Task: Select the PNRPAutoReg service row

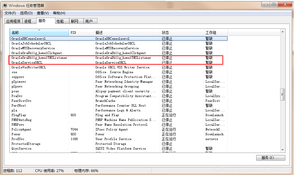Action: point(119,120)
